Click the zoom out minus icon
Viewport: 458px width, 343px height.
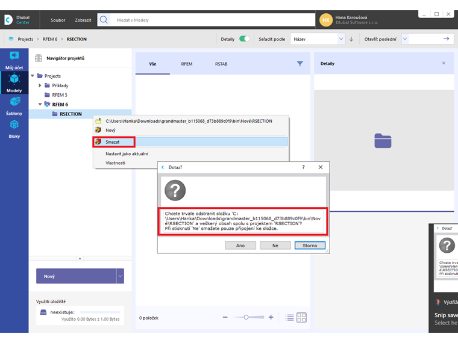[225, 317]
